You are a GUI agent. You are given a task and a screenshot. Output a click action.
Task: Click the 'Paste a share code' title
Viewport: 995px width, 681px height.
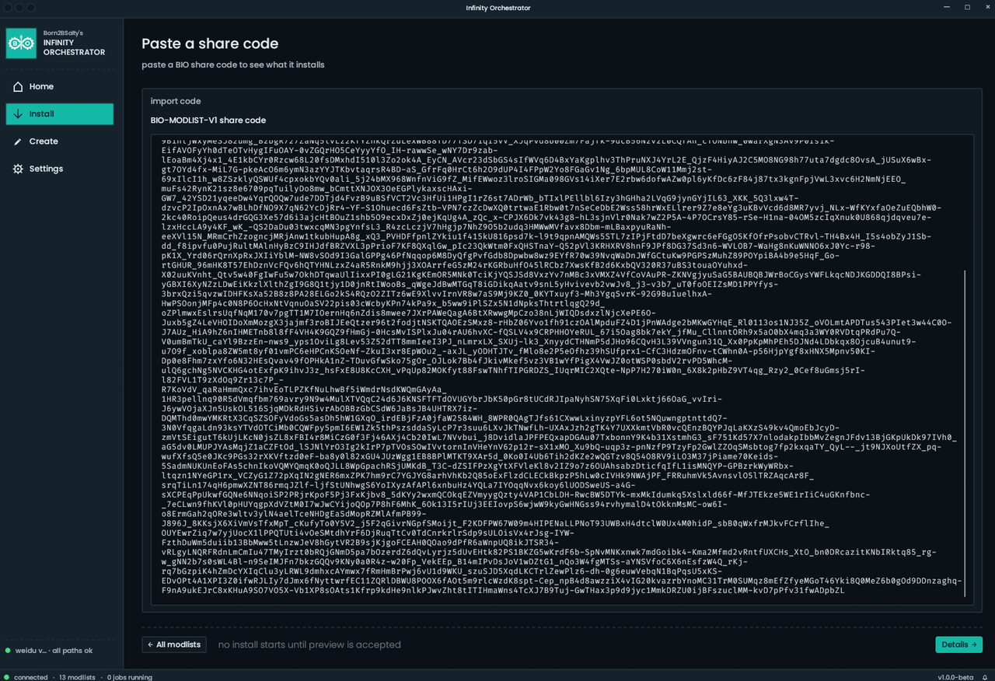point(210,44)
